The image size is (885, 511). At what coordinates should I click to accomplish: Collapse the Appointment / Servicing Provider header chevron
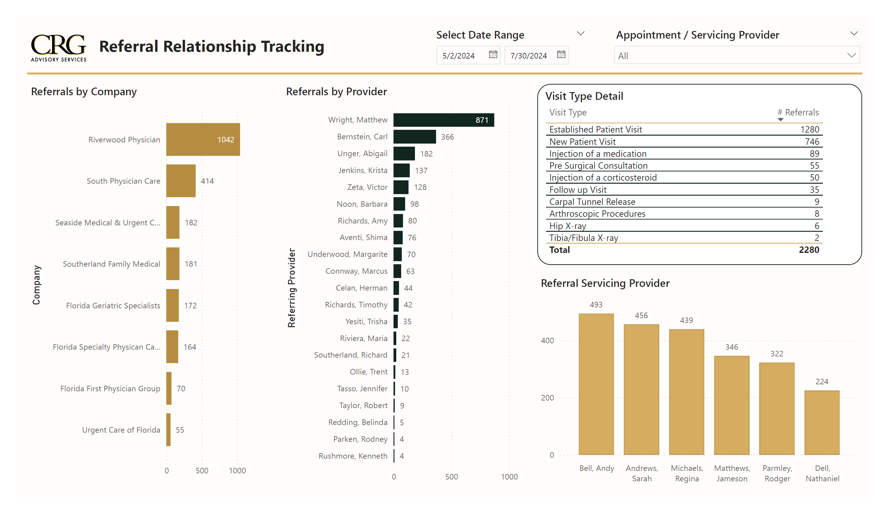tap(854, 34)
